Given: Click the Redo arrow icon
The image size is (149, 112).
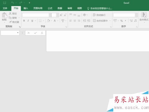Looking at the screenshot, I should [x=21, y=3].
